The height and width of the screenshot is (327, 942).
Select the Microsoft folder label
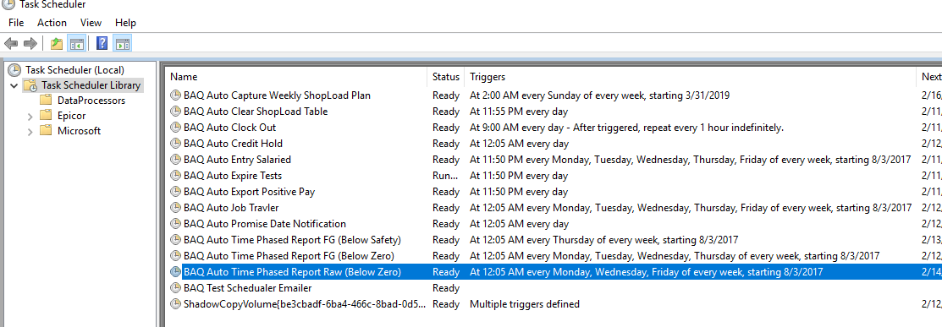(x=79, y=131)
